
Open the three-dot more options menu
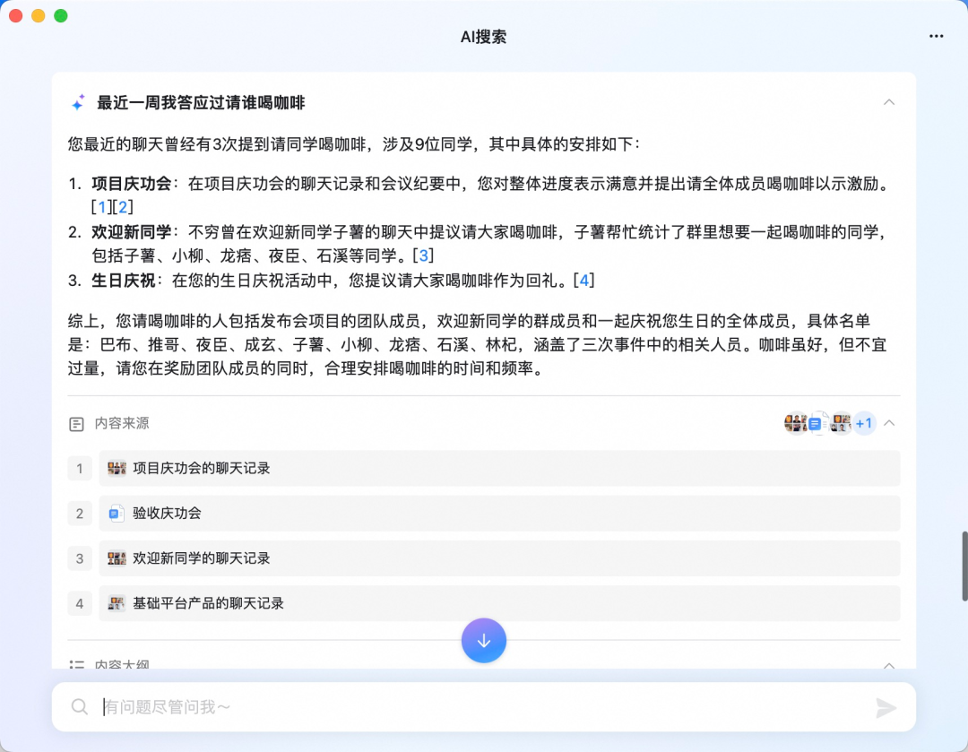936,36
